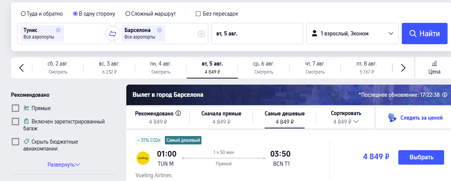Click bell icon to track price

click(x=392, y=118)
